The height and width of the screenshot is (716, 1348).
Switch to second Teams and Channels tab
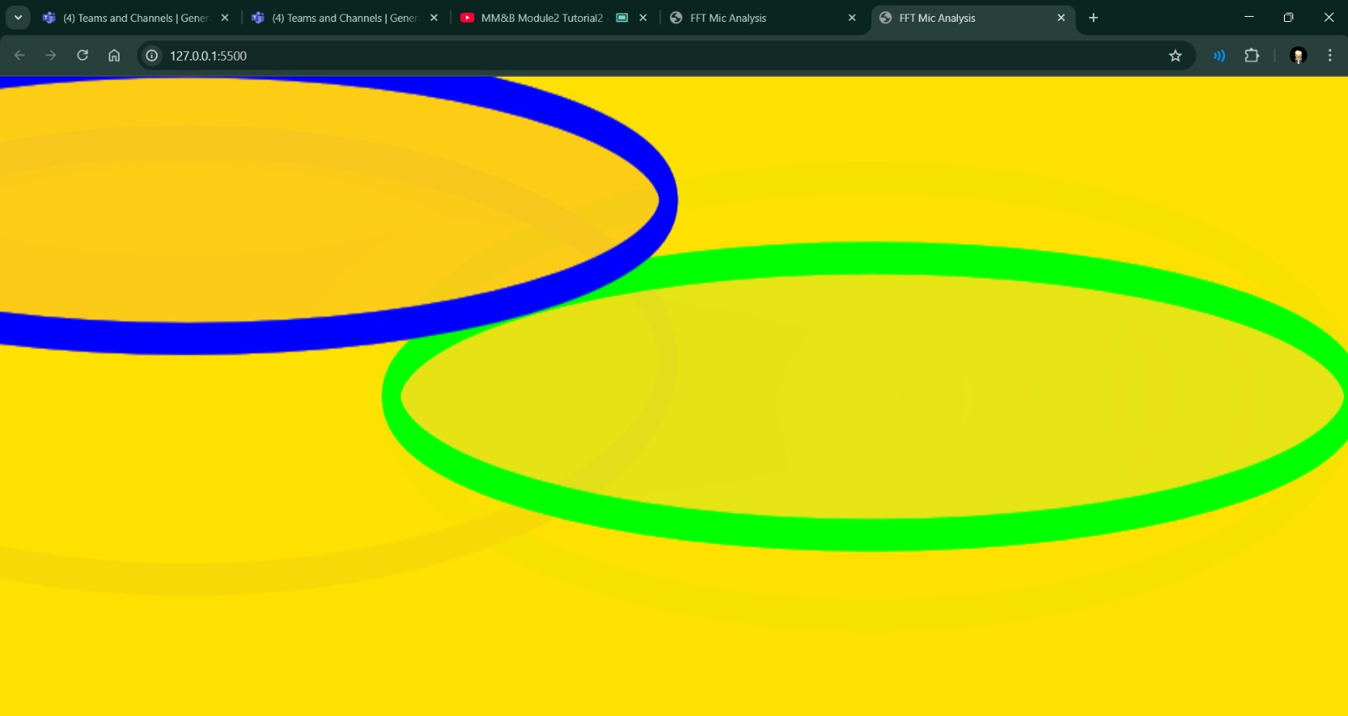(344, 18)
